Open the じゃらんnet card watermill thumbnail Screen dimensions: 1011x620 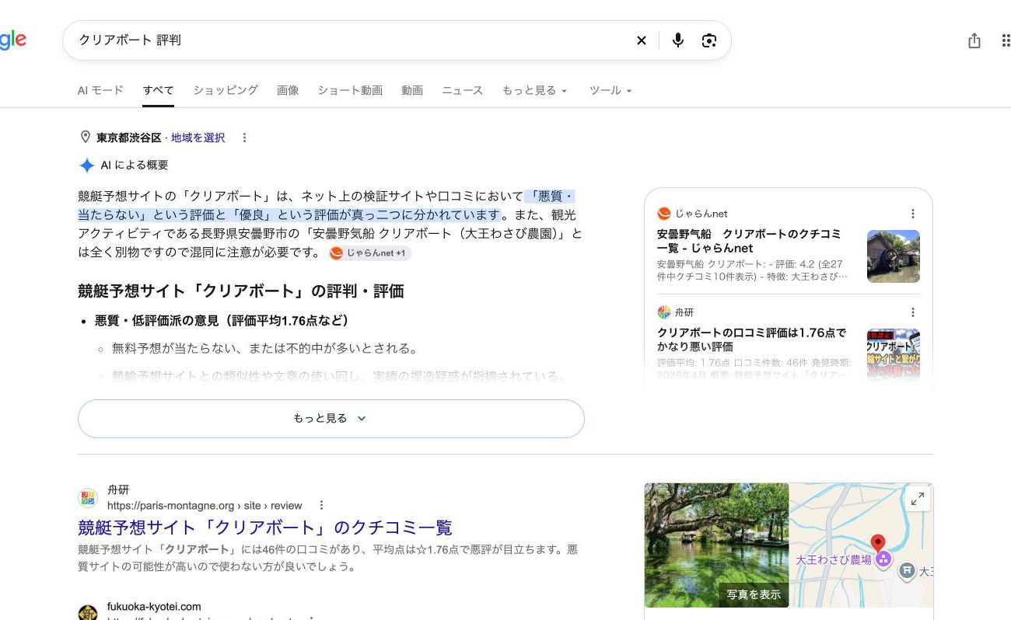click(894, 256)
